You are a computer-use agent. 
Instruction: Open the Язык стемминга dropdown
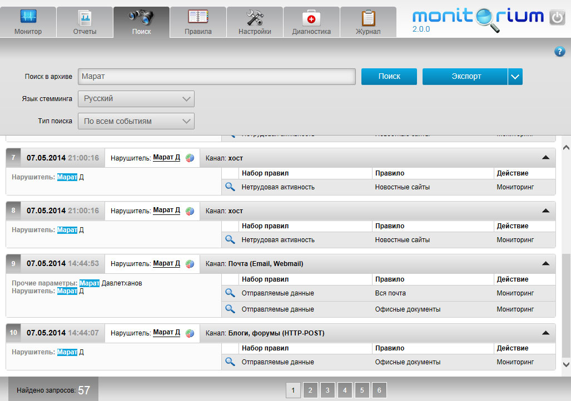click(136, 99)
